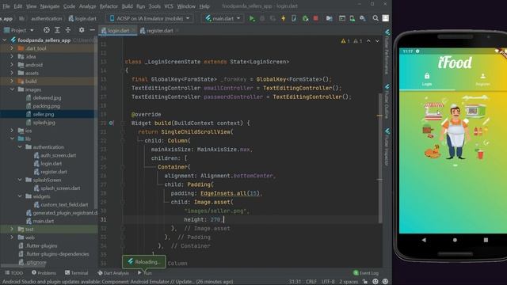
Task: Open Project panel settings gear
Action: [82, 30]
